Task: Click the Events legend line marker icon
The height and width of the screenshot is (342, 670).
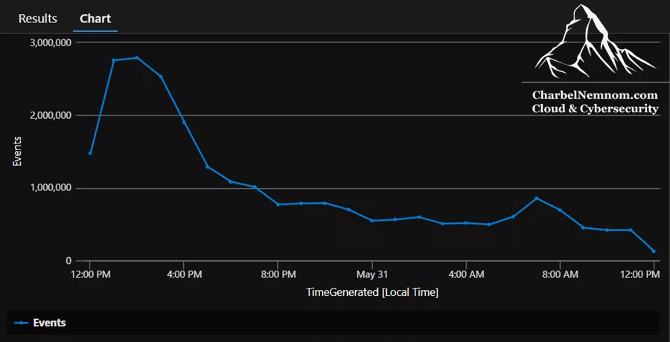Action: [x=21, y=323]
